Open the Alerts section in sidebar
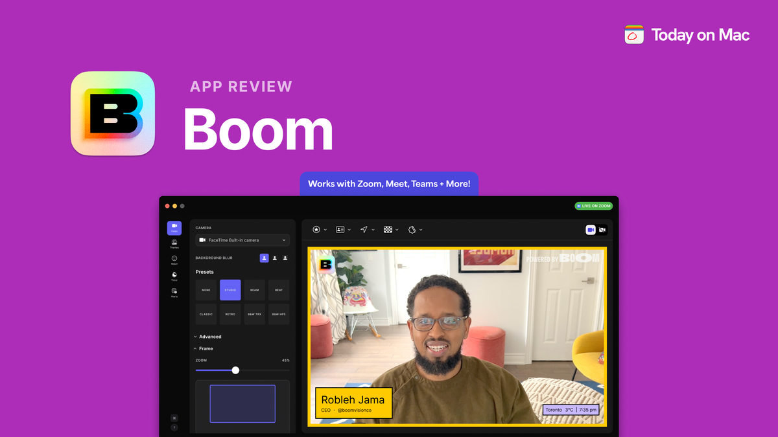Screen dimensions: 778x437 [x=174, y=293]
